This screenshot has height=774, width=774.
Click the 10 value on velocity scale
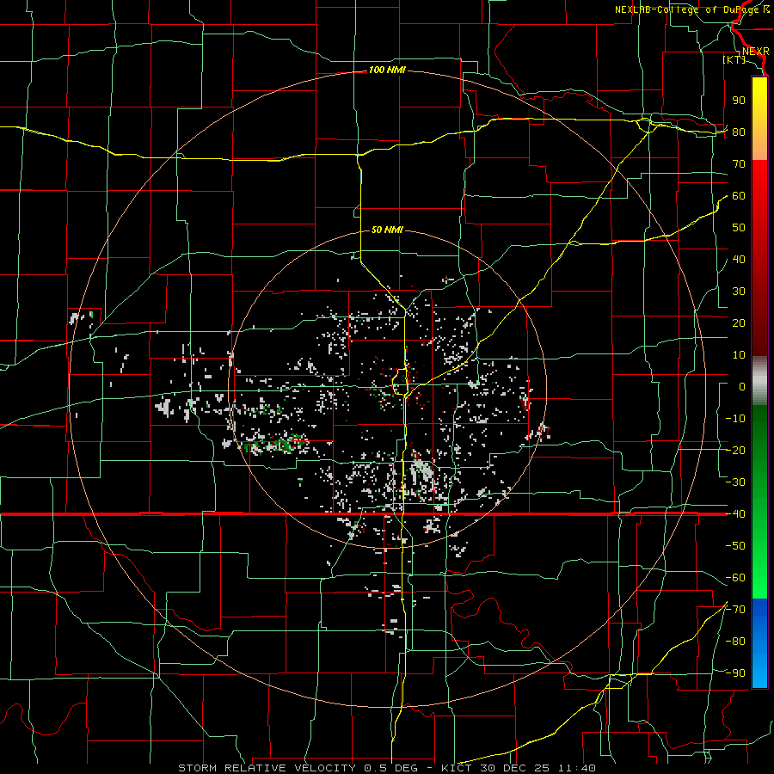tap(739, 355)
